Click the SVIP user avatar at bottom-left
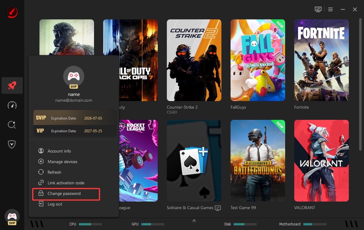 tap(12, 217)
